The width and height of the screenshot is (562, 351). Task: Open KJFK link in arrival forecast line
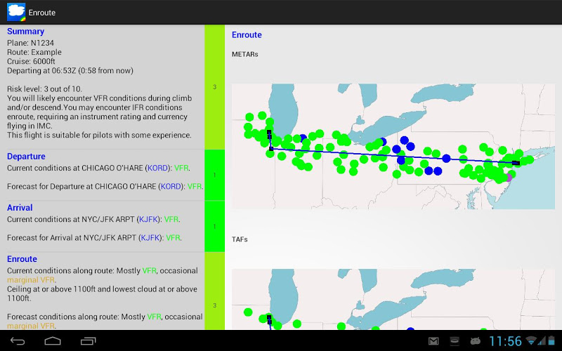tap(150, 238)
